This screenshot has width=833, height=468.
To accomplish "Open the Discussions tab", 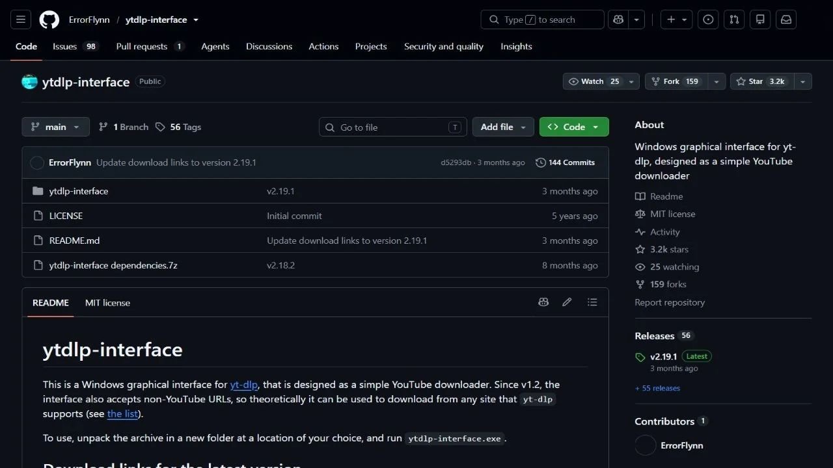I will 269,46.
